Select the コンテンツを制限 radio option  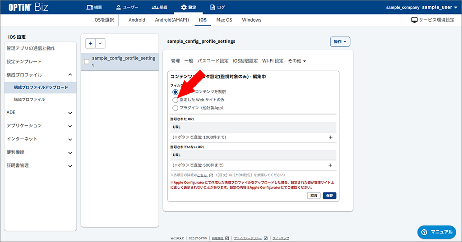tap(176, 92)
